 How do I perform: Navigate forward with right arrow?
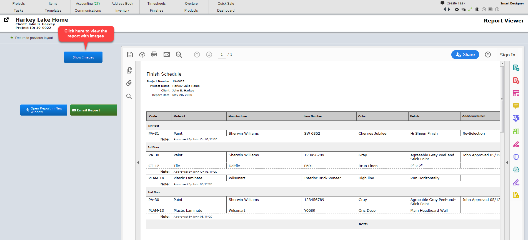click(x=449, y=9)
